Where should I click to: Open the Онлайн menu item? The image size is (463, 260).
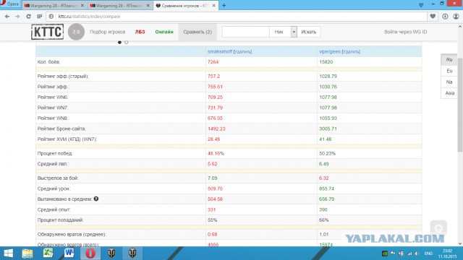click(164, 32)
